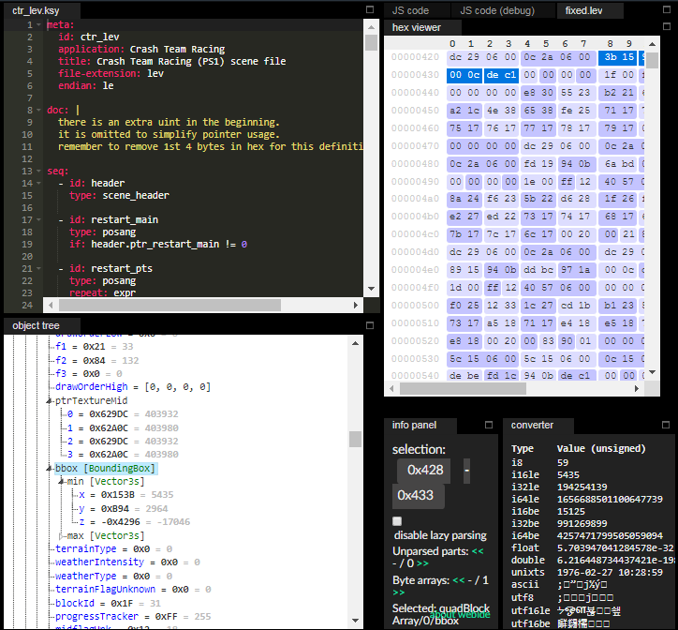
Task: Click the hex viewer horizontal scrollbar thumb
Action: [464, 389]
